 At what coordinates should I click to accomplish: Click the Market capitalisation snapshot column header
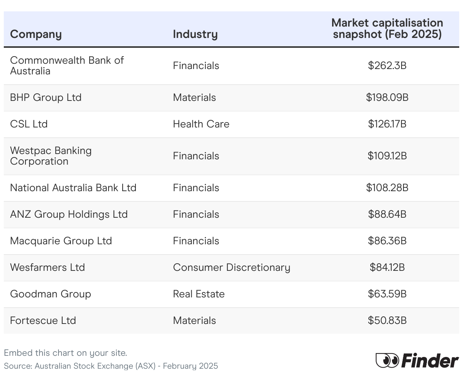point(387,28)
